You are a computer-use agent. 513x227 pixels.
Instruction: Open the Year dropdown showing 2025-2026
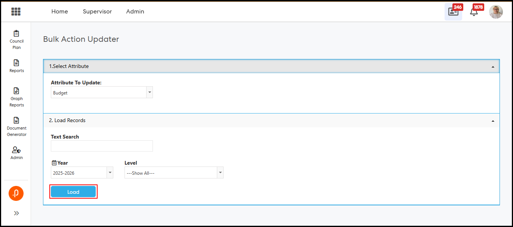pos(82,173)
